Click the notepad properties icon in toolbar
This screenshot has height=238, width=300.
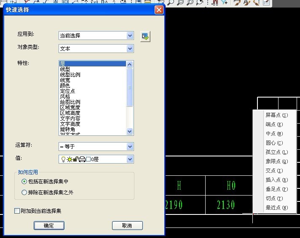click(x=266, y=2)
